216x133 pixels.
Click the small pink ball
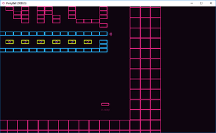pos(111,34)
